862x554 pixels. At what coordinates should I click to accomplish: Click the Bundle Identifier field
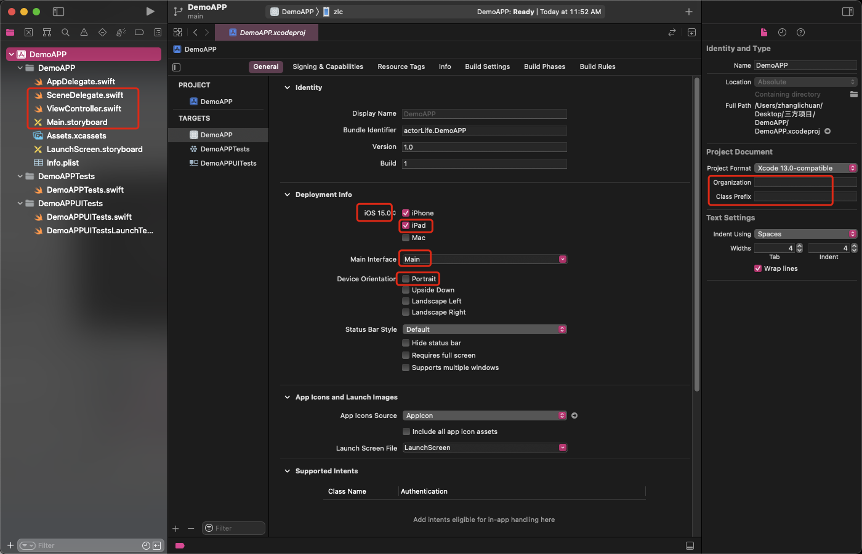pyautogui.click(x=485, y=130)
